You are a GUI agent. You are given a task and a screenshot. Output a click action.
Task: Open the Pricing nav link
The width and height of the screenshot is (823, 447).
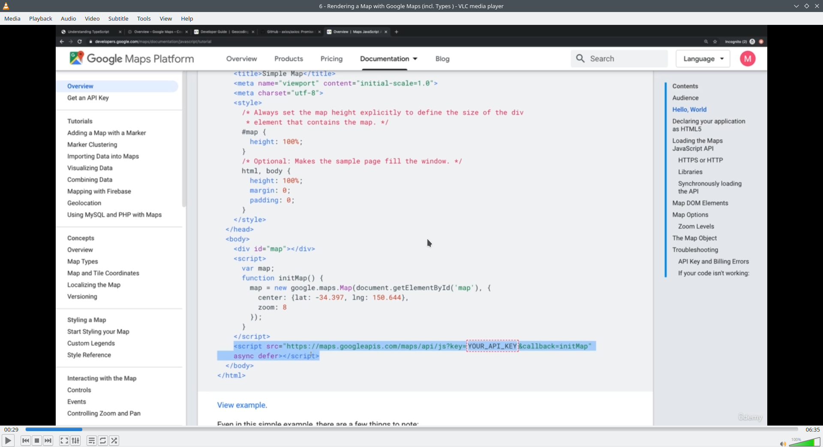click(331, 59)
